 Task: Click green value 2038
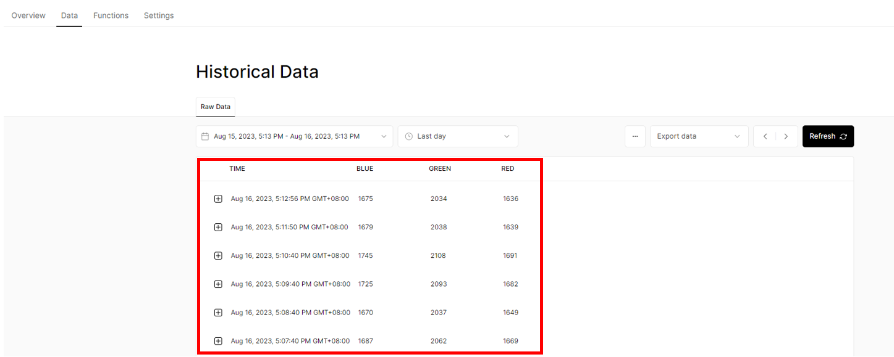[439, 227]
